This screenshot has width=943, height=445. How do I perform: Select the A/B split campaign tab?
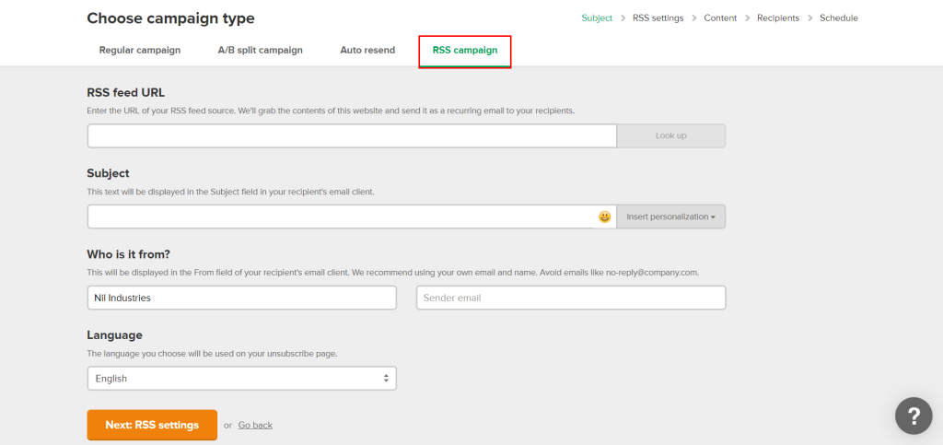pos(260,50)
